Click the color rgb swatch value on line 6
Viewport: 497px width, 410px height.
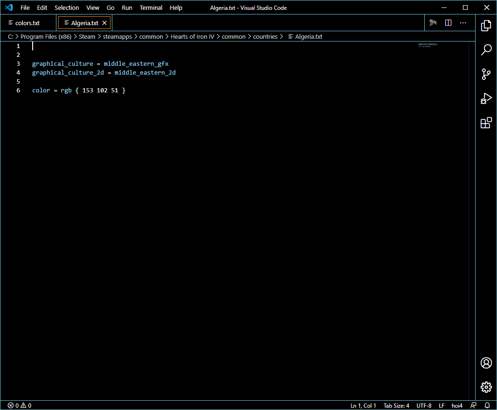tap(101, 90)
